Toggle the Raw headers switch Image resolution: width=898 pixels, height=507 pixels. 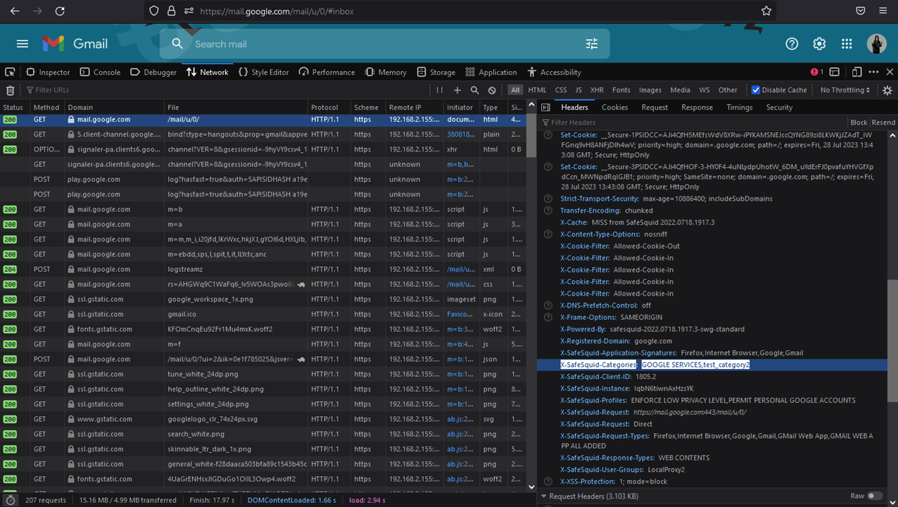coord(874,496)
